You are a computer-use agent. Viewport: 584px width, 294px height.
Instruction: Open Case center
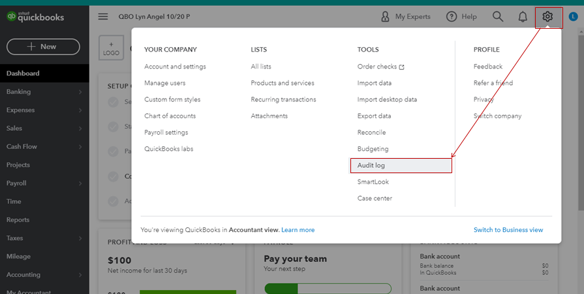coord(375,198)
